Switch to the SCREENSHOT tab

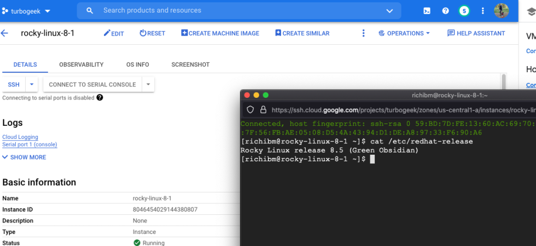click(x=190, y=65)
